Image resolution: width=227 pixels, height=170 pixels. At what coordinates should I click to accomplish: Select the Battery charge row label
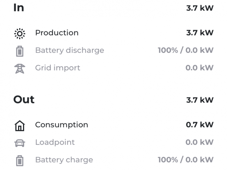pos(64,160)
